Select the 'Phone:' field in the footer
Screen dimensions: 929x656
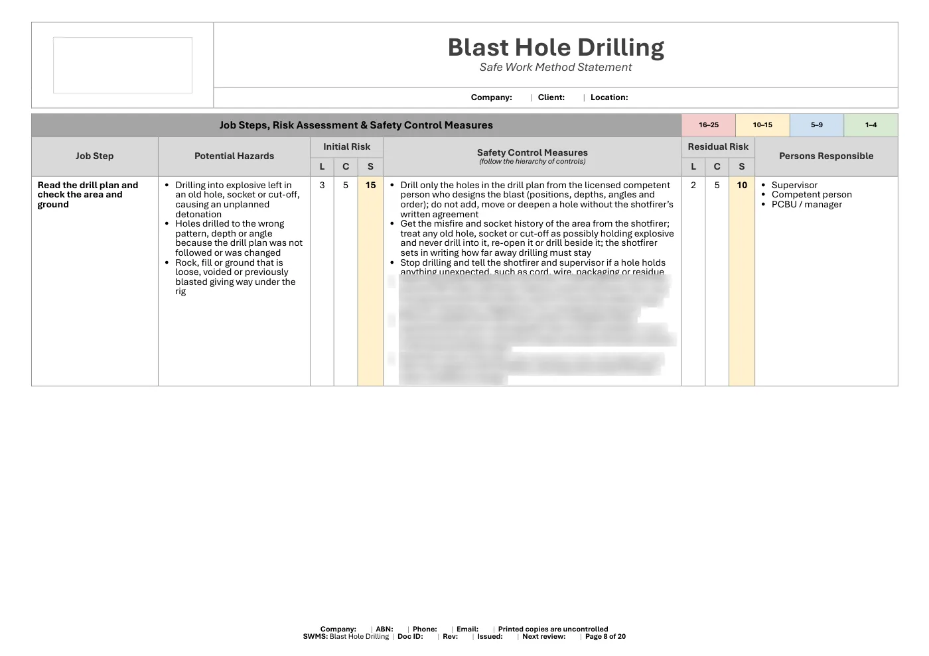coord(425,629)
